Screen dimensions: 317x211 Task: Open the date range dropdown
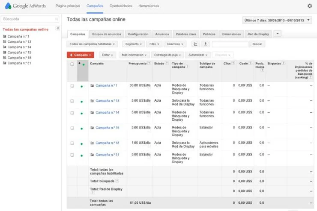[x=278, y=20]
